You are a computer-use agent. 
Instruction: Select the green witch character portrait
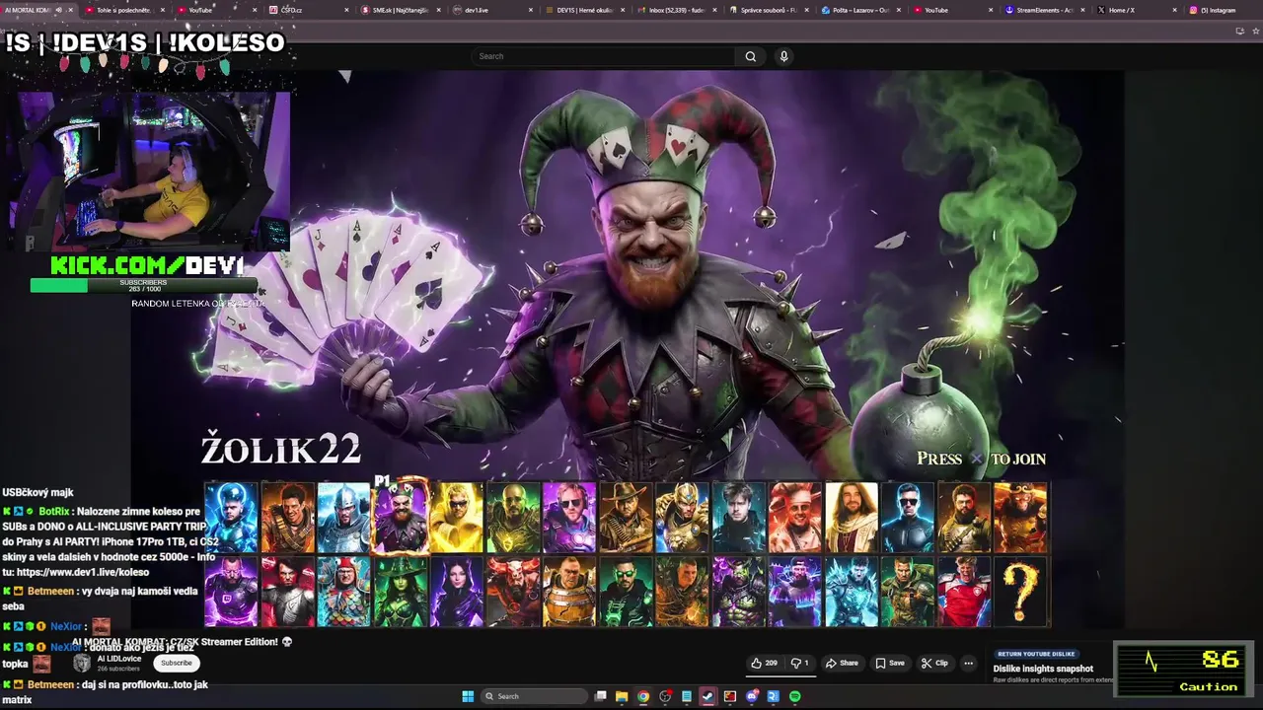[x=401, y=592]
